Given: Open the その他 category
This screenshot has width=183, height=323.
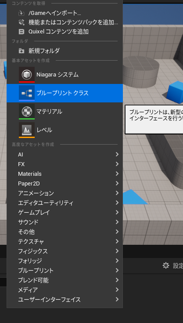Looking at the screenshot, I should 65,232.
